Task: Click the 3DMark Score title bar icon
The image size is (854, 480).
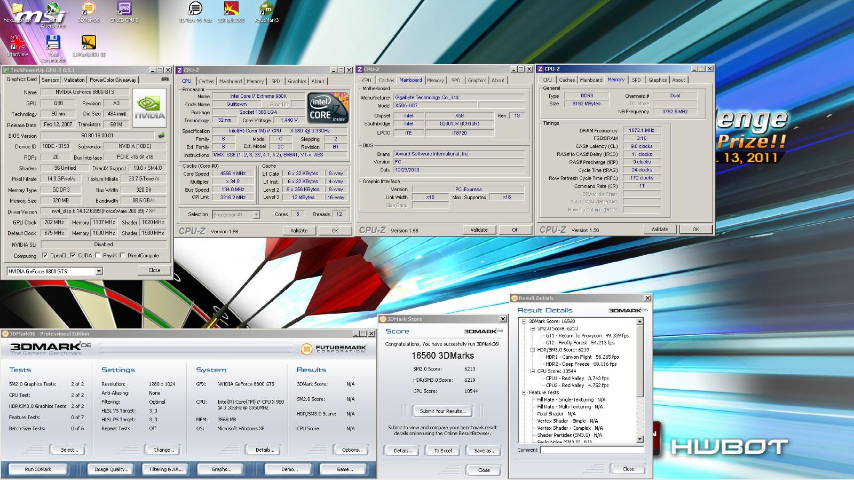Action: 383,319
